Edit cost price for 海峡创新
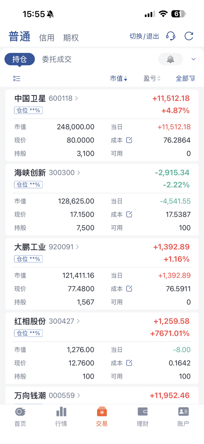This screenshot has width=204, height=444. [129, 214]
